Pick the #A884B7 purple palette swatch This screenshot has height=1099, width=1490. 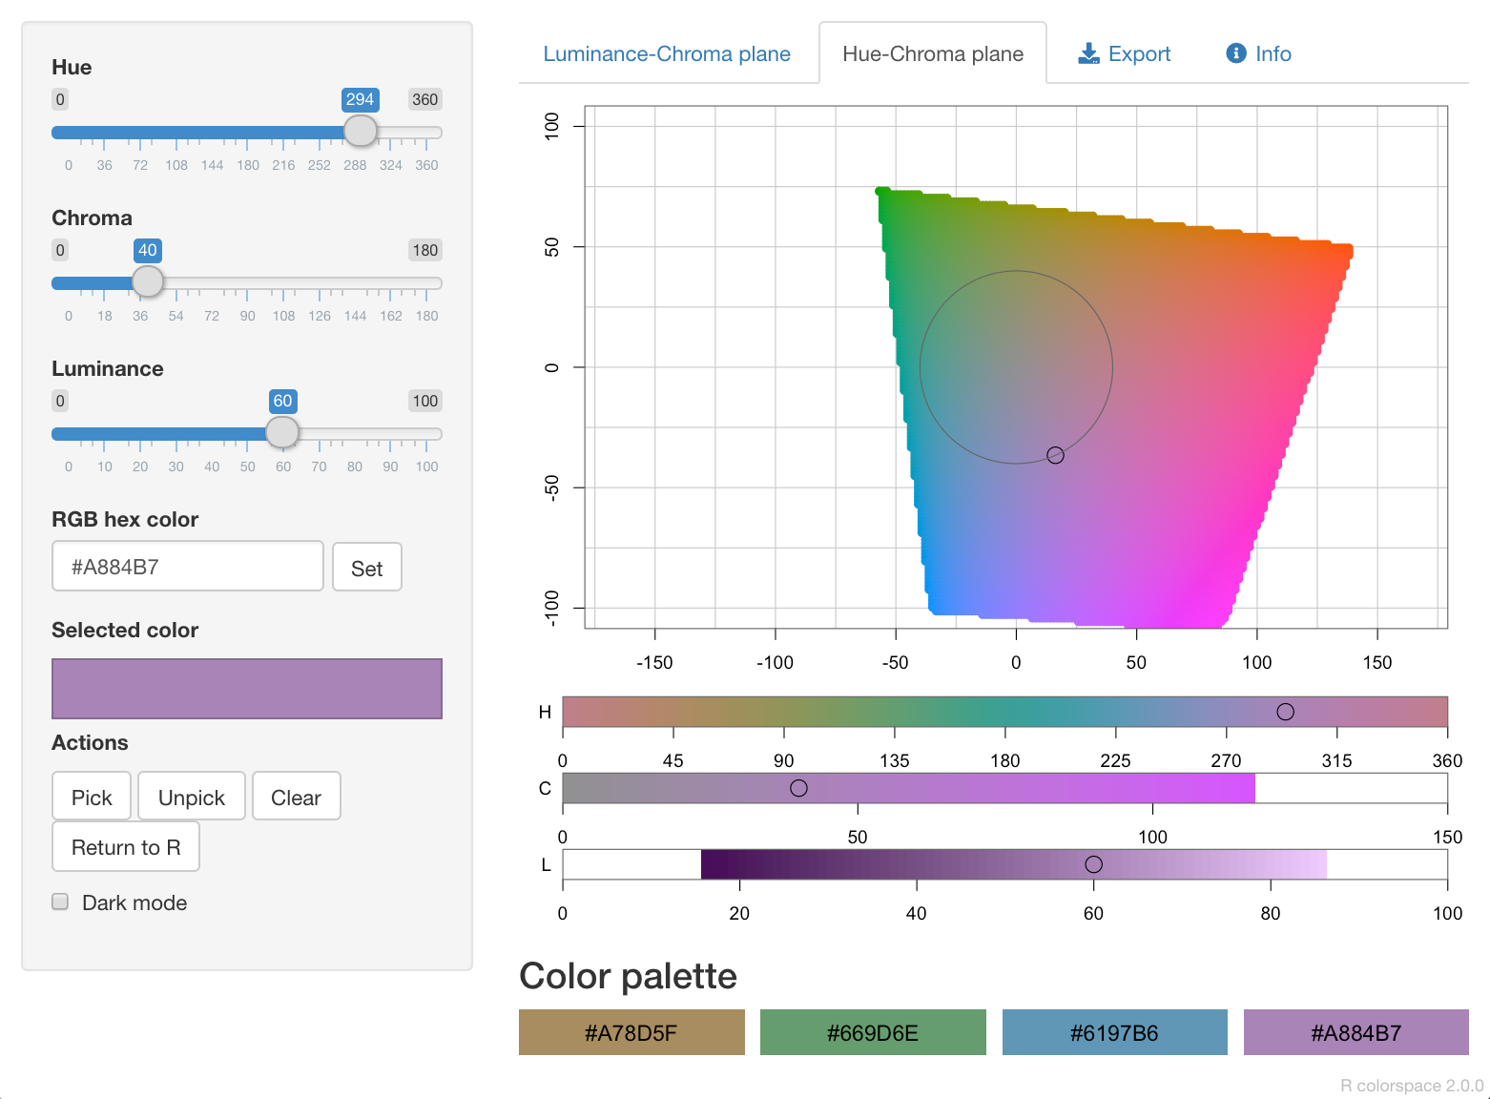(1355, 1032)
